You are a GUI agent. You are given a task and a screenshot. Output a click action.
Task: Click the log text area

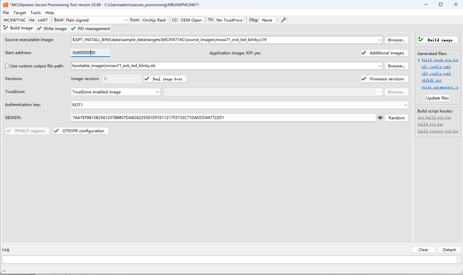[x=229, y=260]
